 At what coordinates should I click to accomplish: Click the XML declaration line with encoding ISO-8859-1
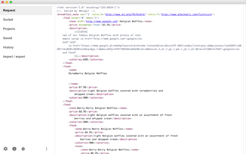tap(88, 7)
